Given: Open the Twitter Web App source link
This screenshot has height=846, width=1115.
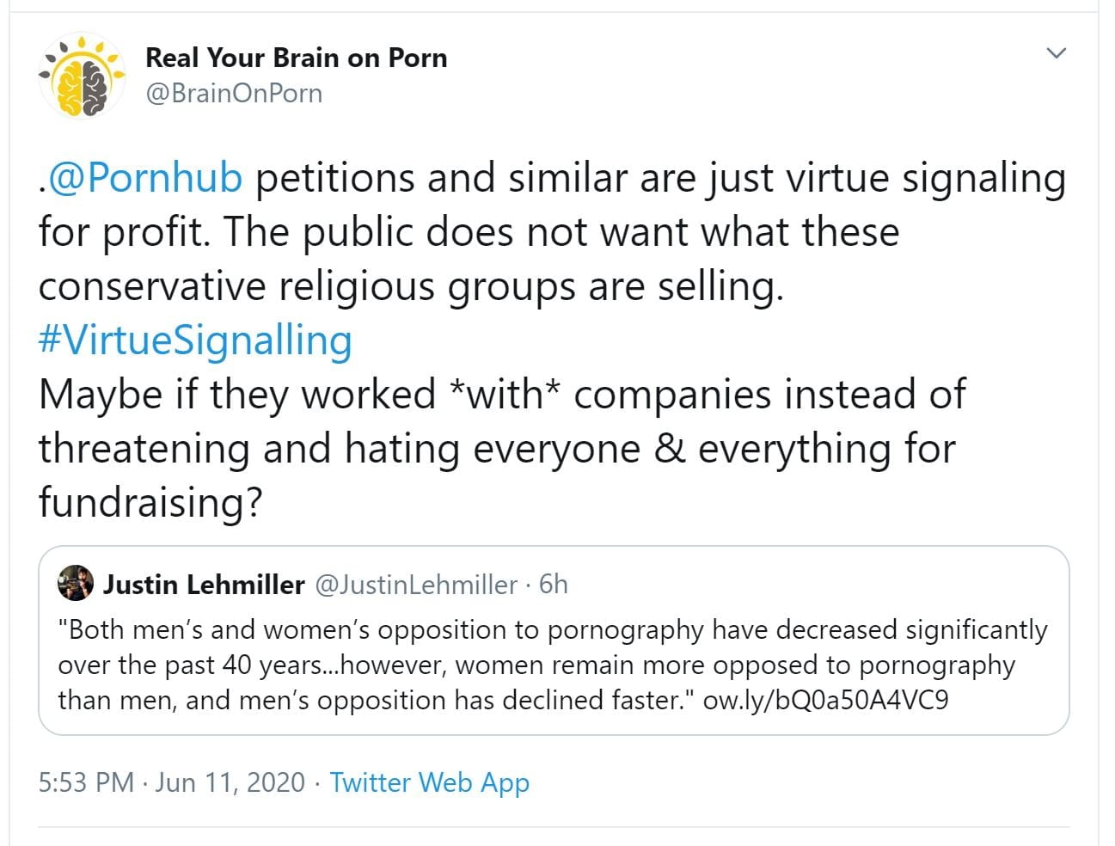Looking at the screenshot, I should coord(429,782).
